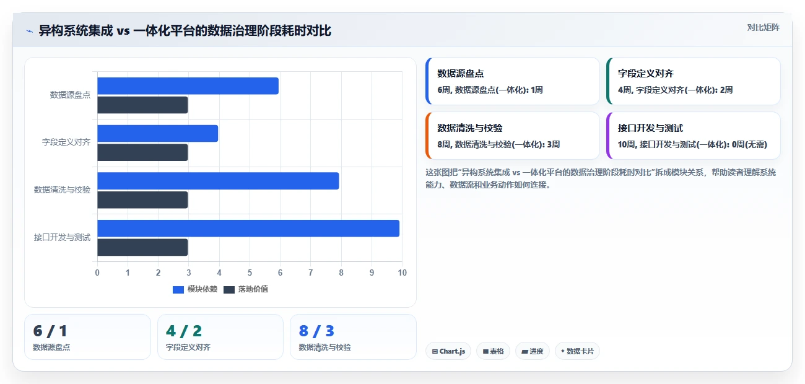Click the text 4周, 字段定义对齐(一体化): 2周

(x=675, y=90)
